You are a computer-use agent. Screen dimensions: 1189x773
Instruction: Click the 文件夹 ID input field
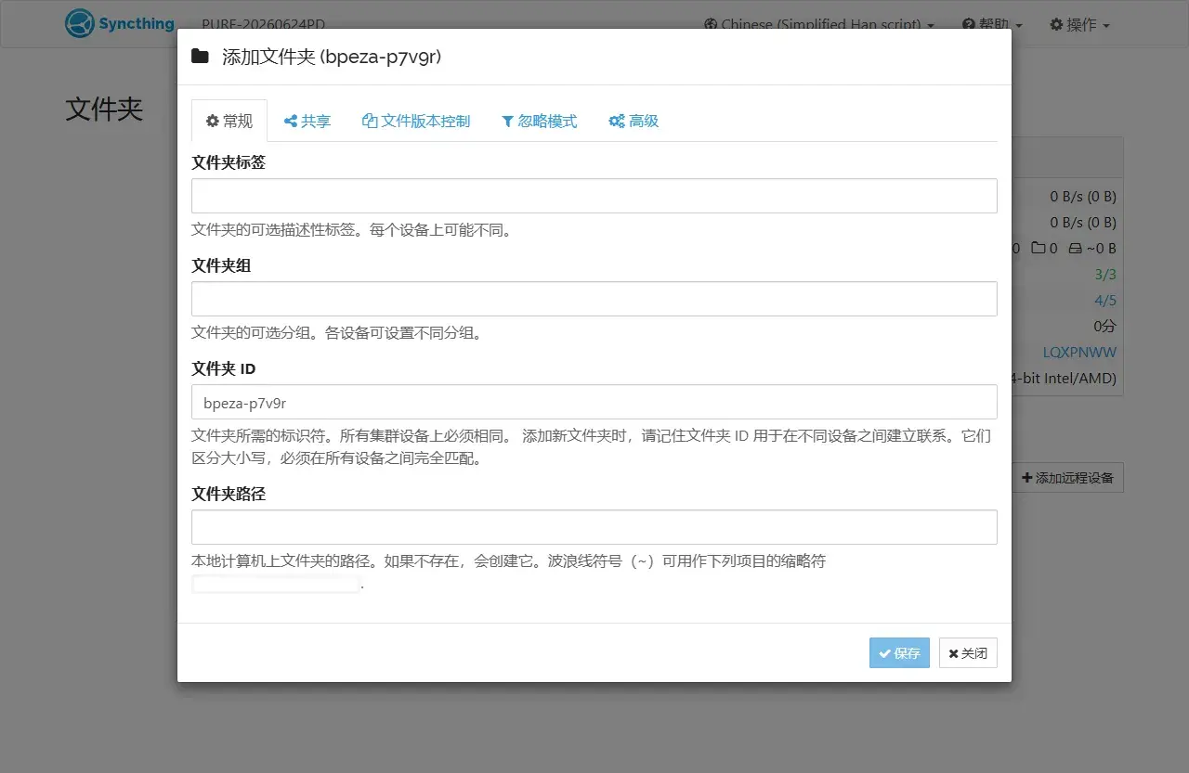594,402
